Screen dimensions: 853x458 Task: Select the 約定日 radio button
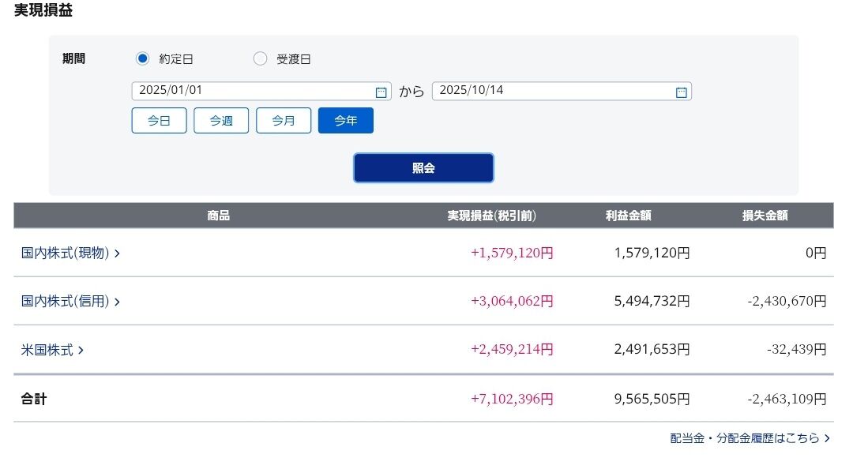(143, 58)
